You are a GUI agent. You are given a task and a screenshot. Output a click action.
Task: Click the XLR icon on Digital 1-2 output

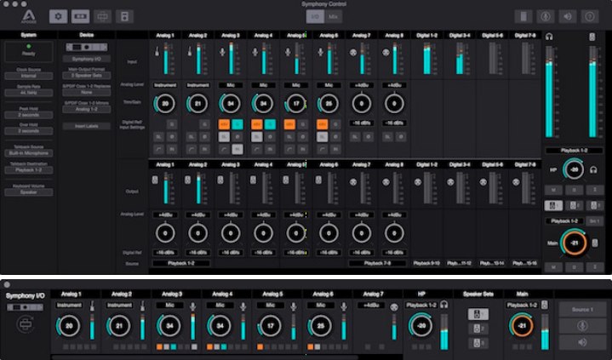(x=418, y=182)
